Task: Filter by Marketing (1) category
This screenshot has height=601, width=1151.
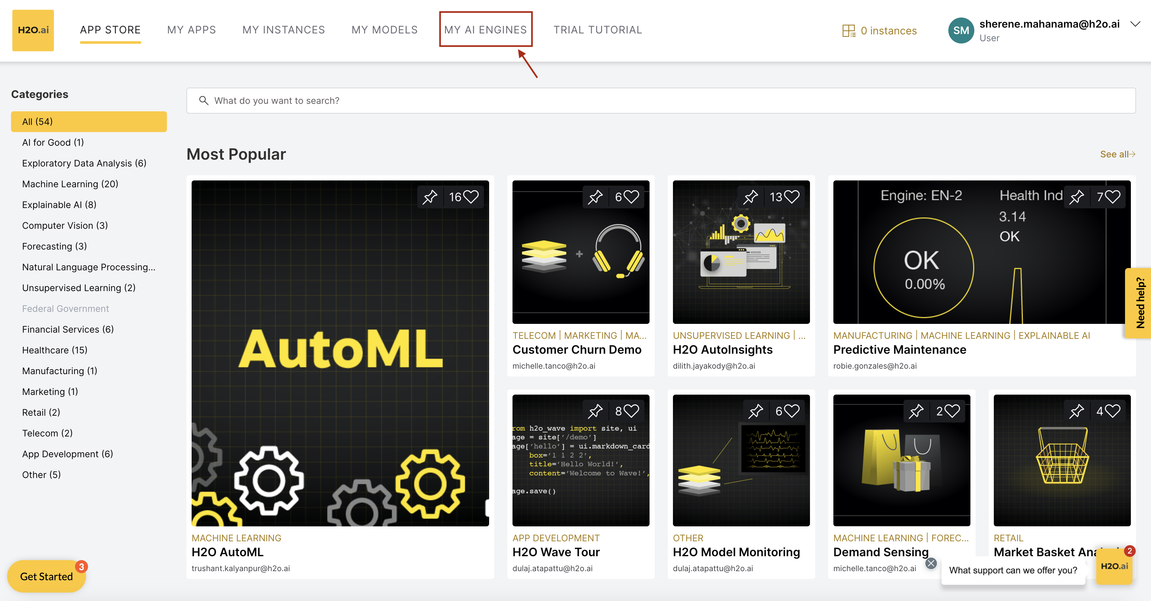Action: tap(50, 392)
